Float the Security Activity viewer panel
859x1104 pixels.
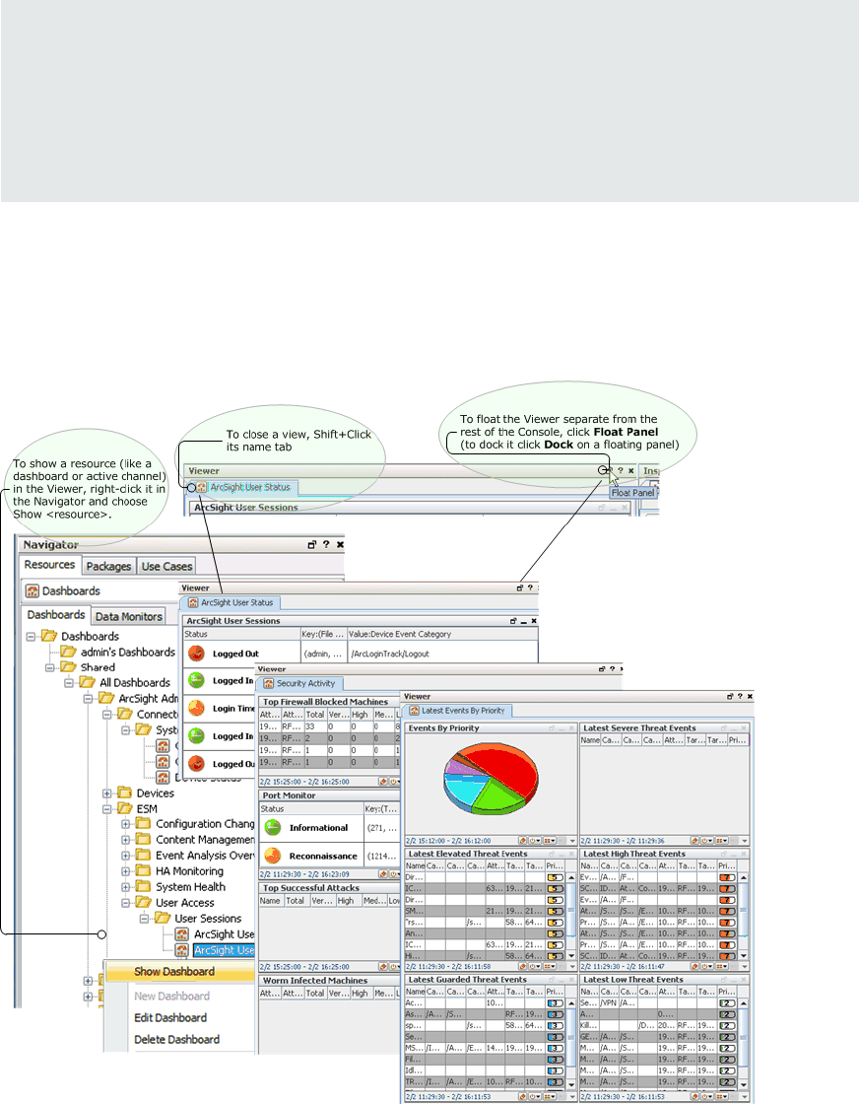(602, 669)
